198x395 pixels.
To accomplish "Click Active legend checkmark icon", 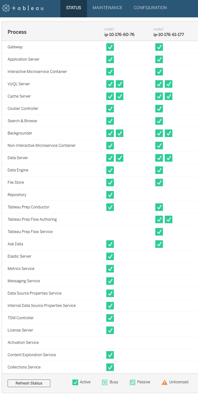I will (75, 382).
